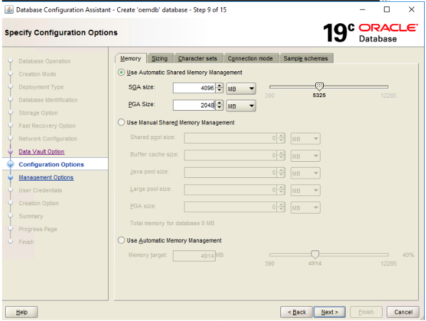426x321 pixels.
Task: Click the manual PGA size input field
Action: pyautogui.click(x=230, y=207)
